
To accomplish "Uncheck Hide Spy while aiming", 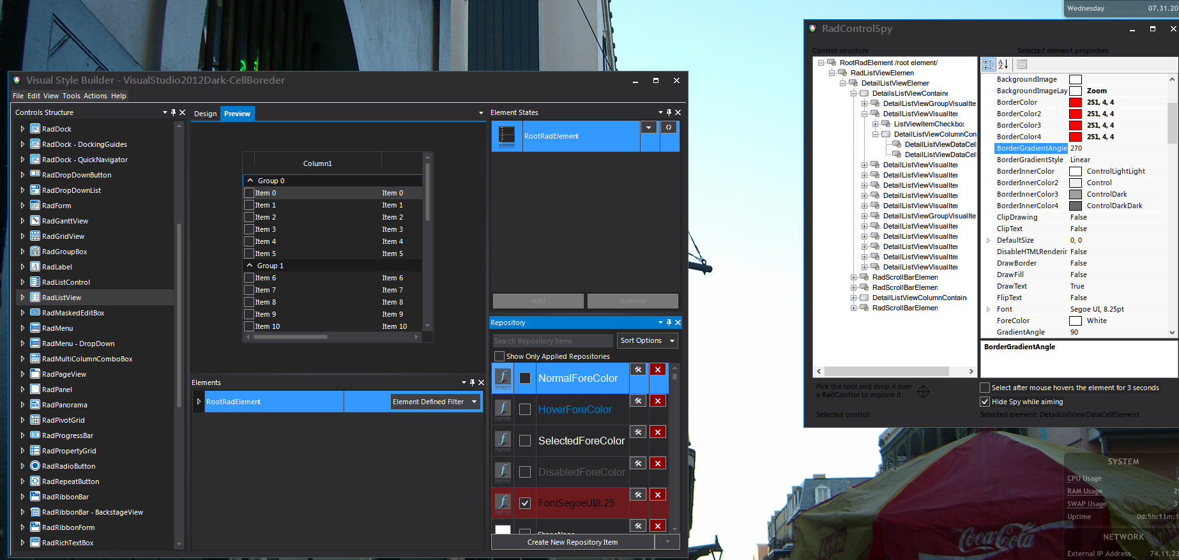I will pyautogui.click(x=985, y=402).
